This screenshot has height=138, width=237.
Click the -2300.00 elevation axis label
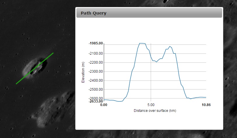(96, 71)
